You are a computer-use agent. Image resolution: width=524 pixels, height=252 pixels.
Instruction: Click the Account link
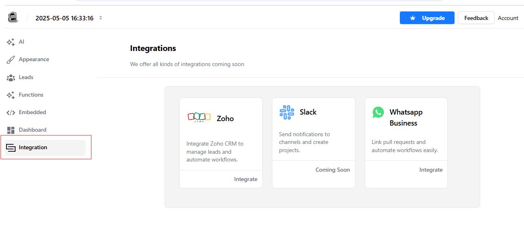(x=508, y=18)
